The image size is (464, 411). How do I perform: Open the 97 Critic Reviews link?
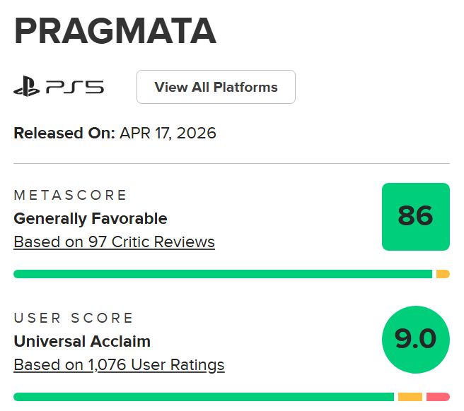[114, 242]
